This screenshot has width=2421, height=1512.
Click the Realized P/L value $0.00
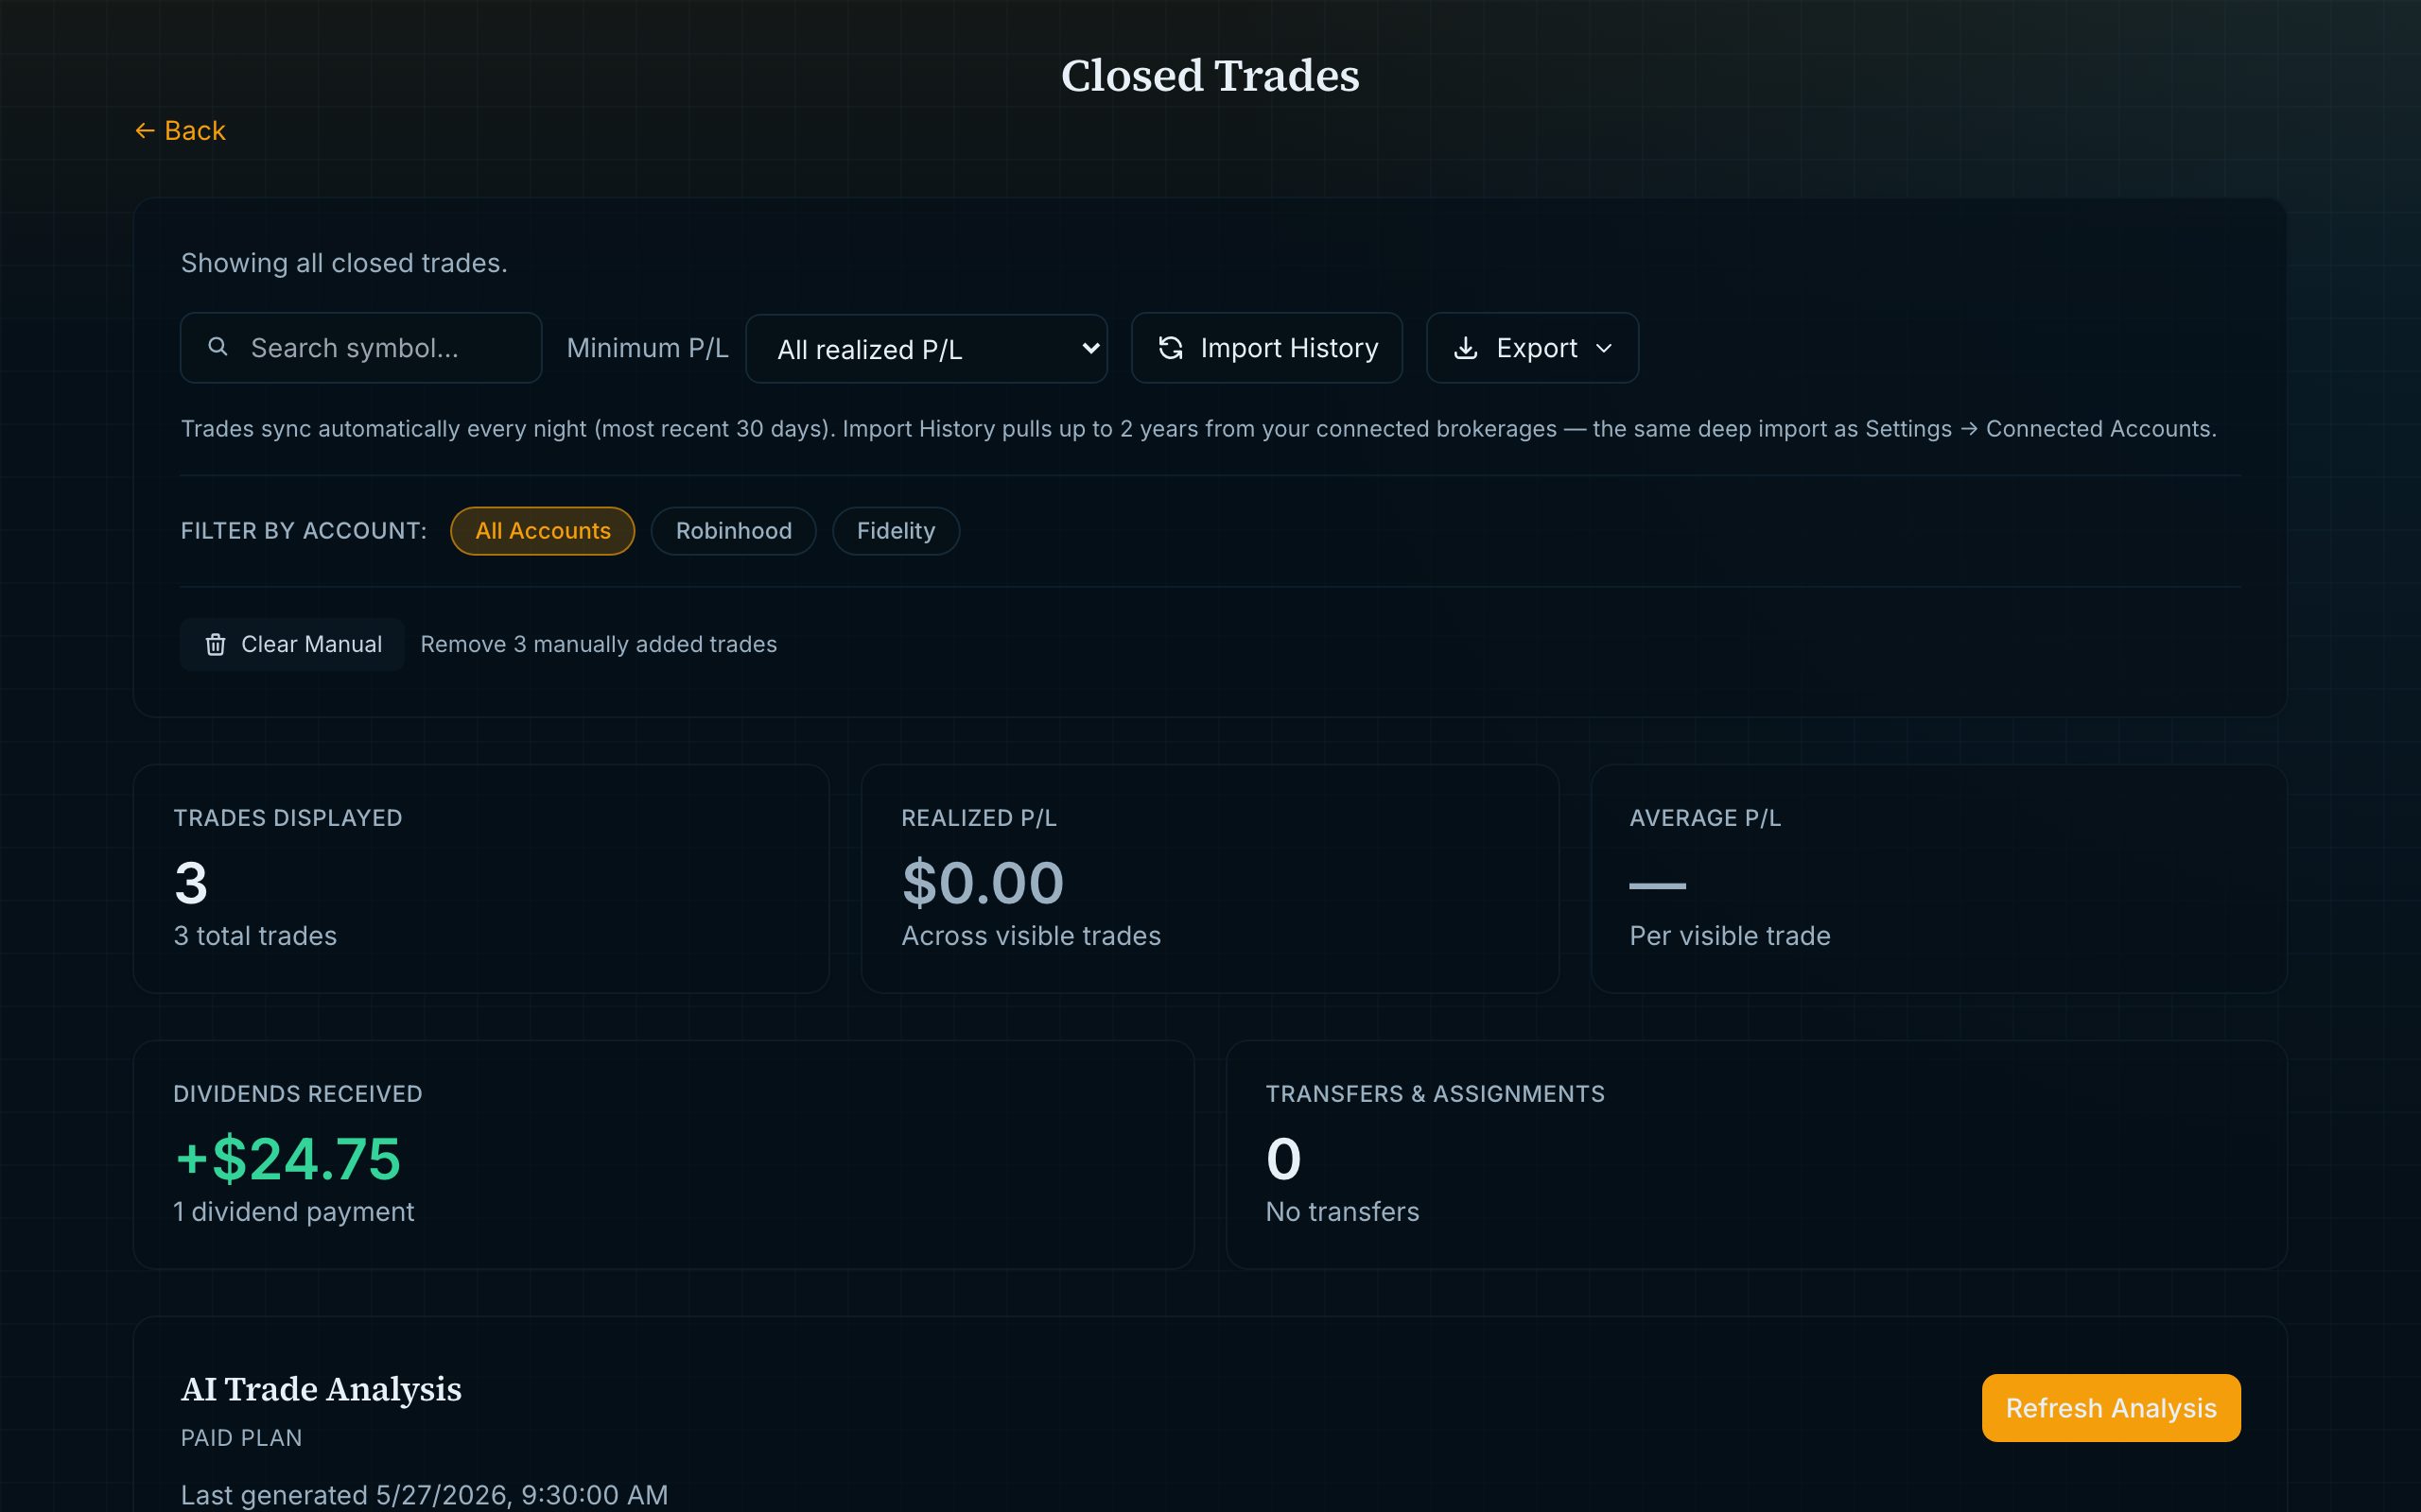pos(983,883)
